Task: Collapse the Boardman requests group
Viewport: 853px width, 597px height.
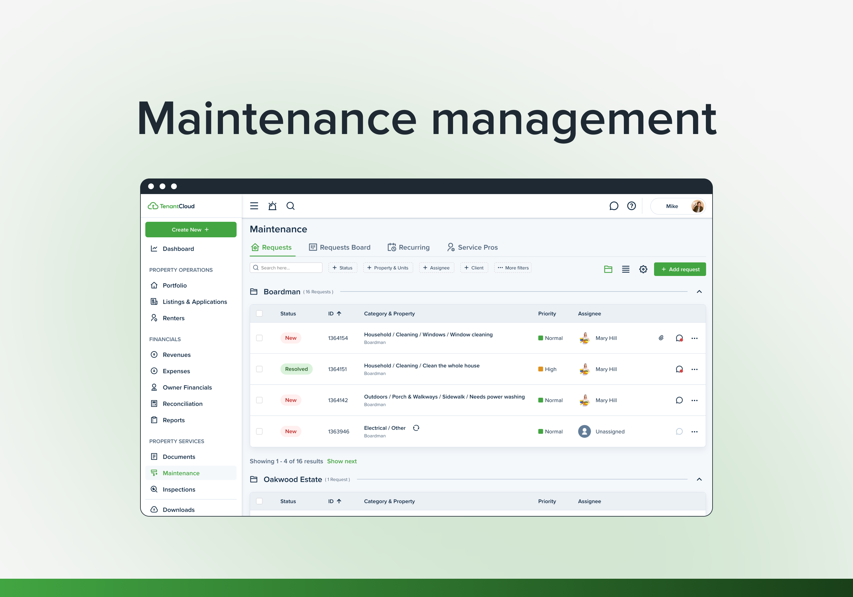Action: pos(699,291)
